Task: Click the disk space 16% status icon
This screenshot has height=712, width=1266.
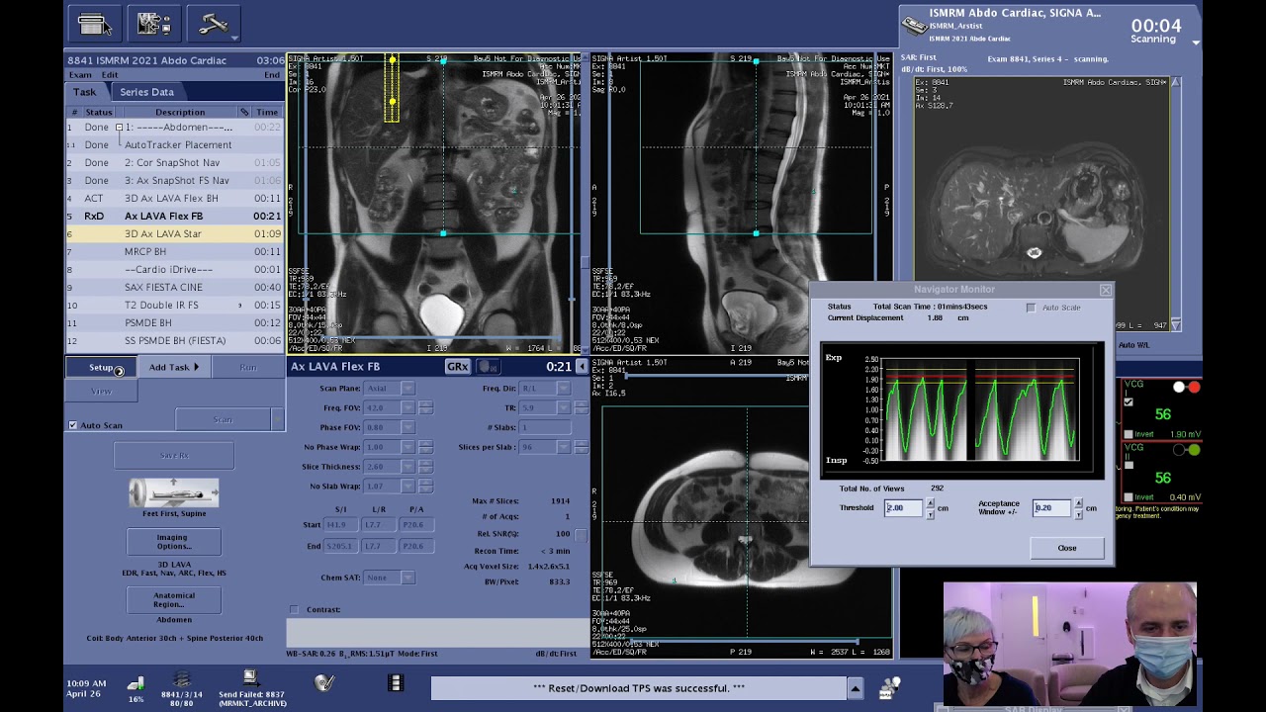Action: (x=136, y=684)
